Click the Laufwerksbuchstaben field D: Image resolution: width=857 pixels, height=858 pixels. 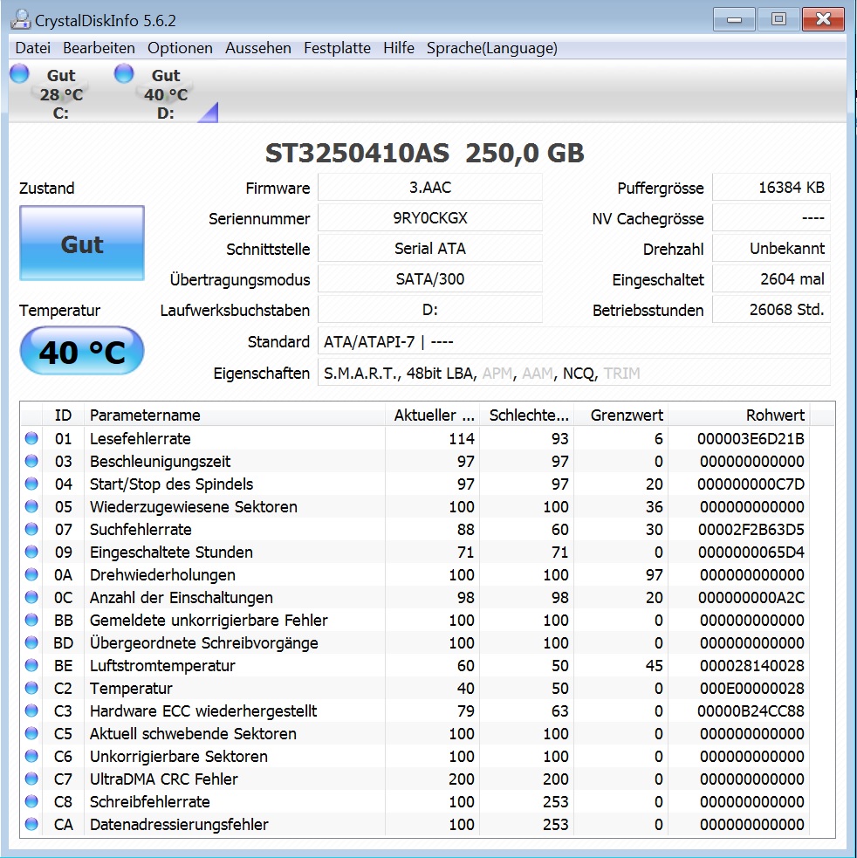(430, 310)
